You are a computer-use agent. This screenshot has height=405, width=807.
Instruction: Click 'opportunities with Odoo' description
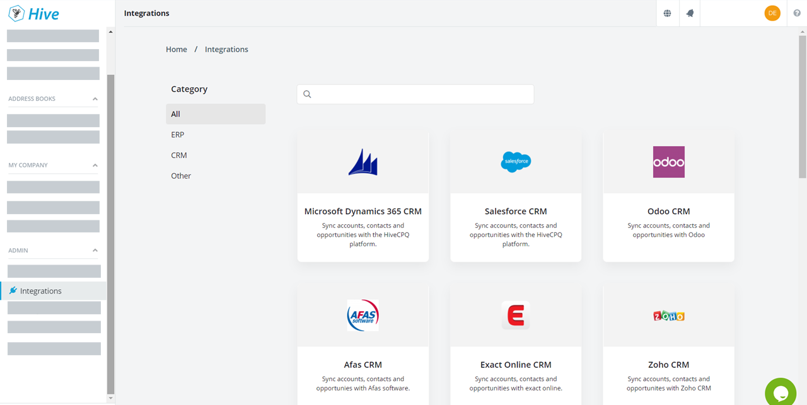pyautogui.click(x=668, y=235)
